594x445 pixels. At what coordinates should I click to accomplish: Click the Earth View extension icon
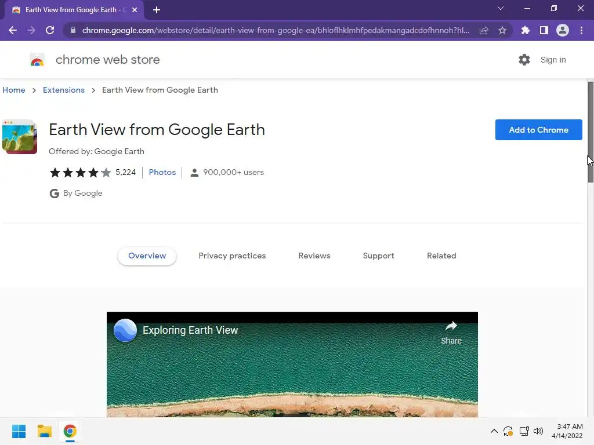pyautogui.click(x=20, y=137)
